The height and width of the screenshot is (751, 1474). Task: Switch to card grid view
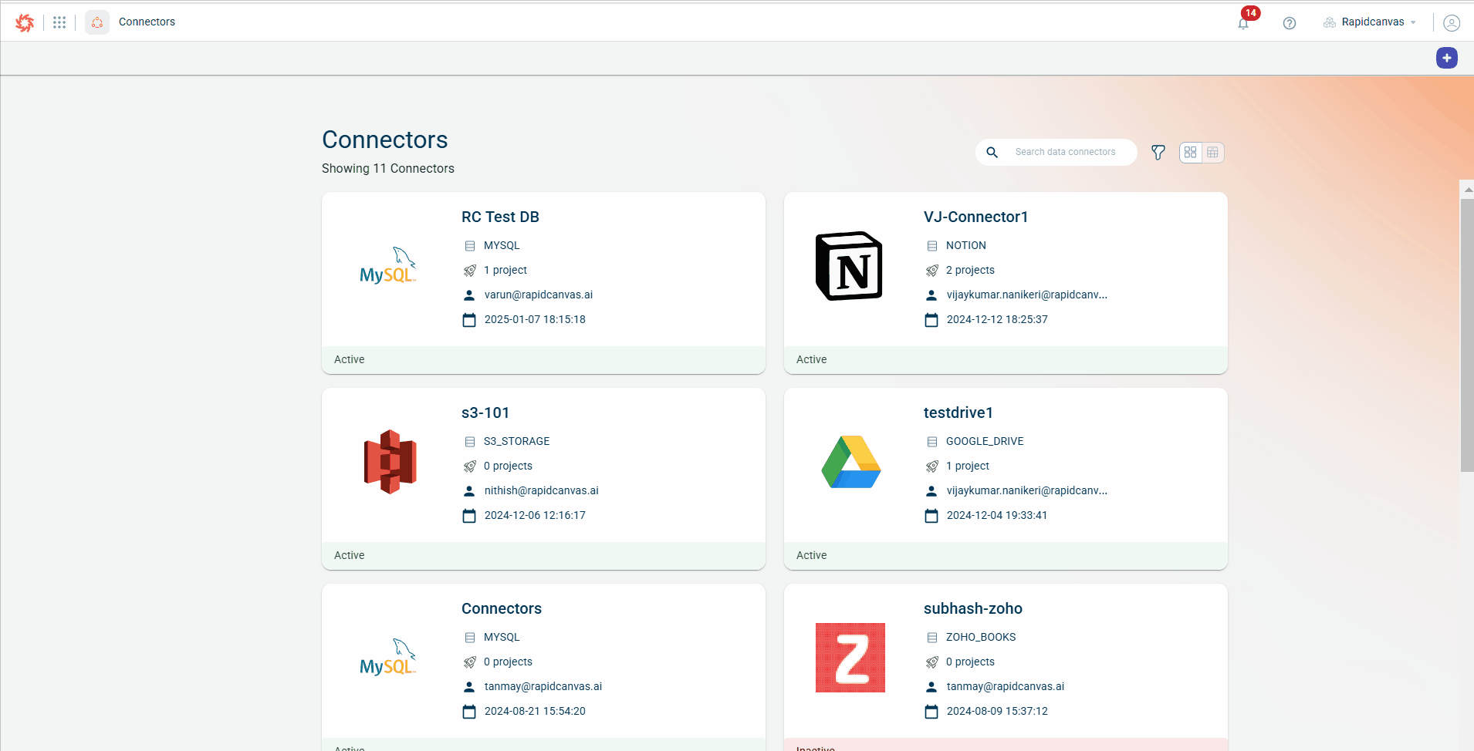click(1191, 153)
